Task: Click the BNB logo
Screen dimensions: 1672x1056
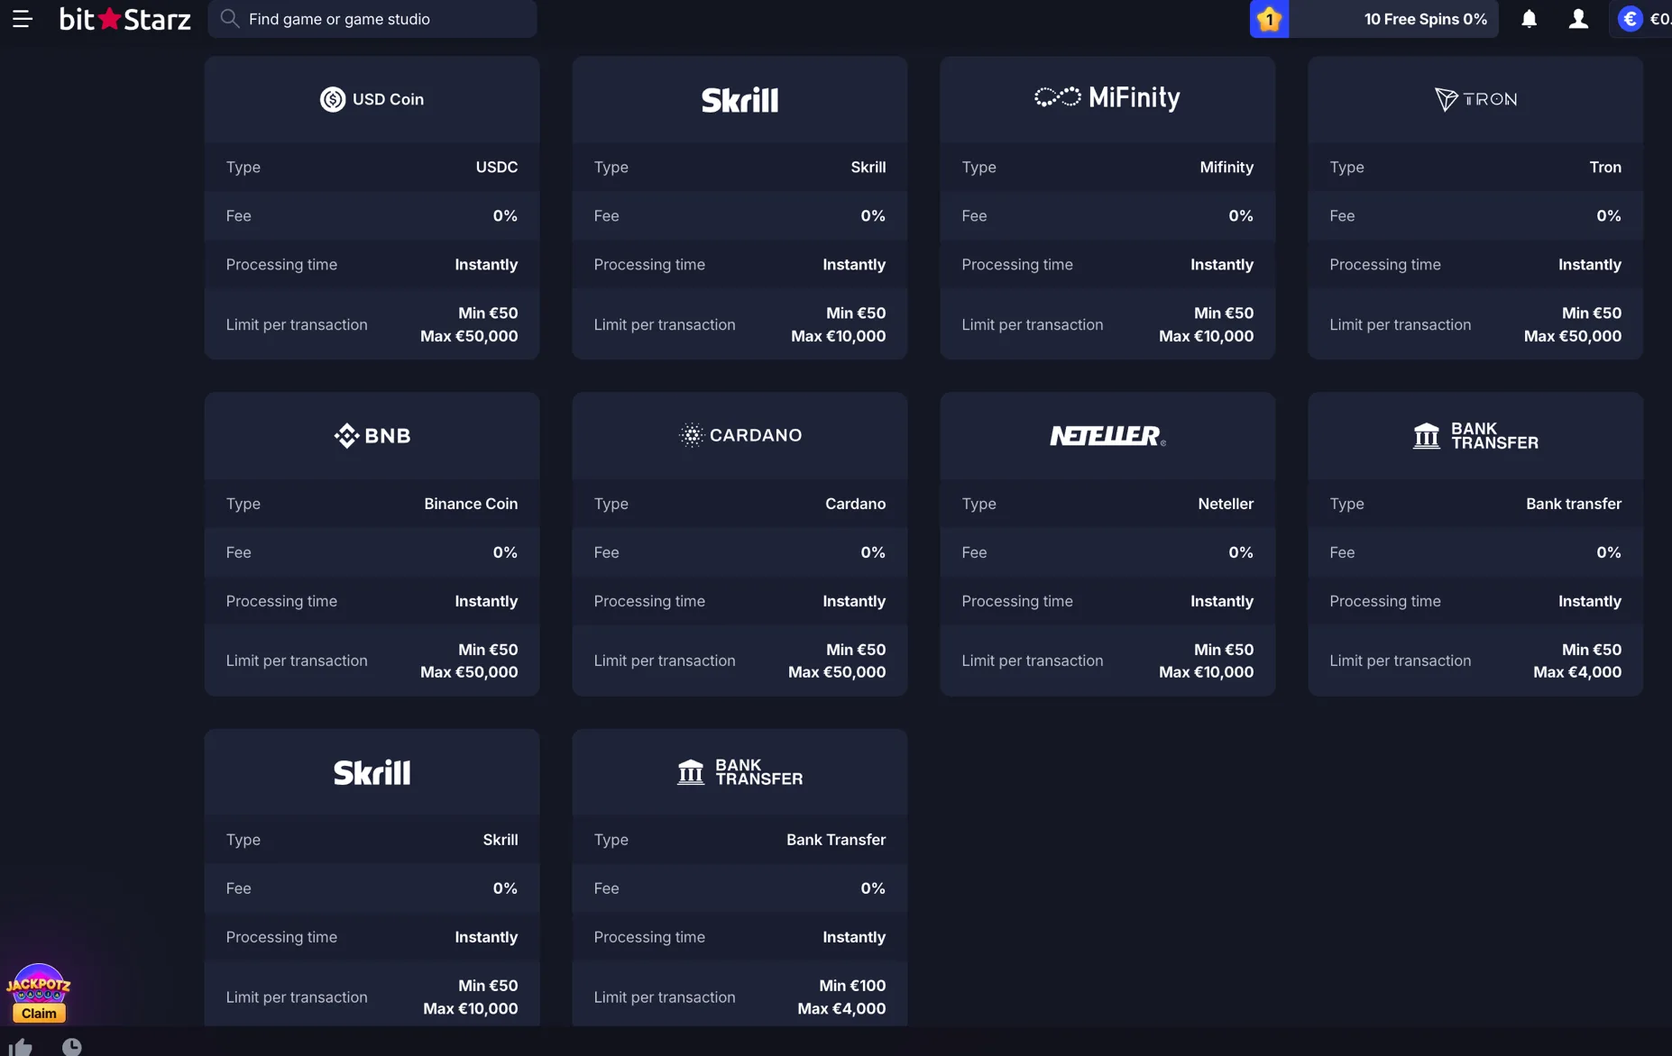Action: (372, 436)
